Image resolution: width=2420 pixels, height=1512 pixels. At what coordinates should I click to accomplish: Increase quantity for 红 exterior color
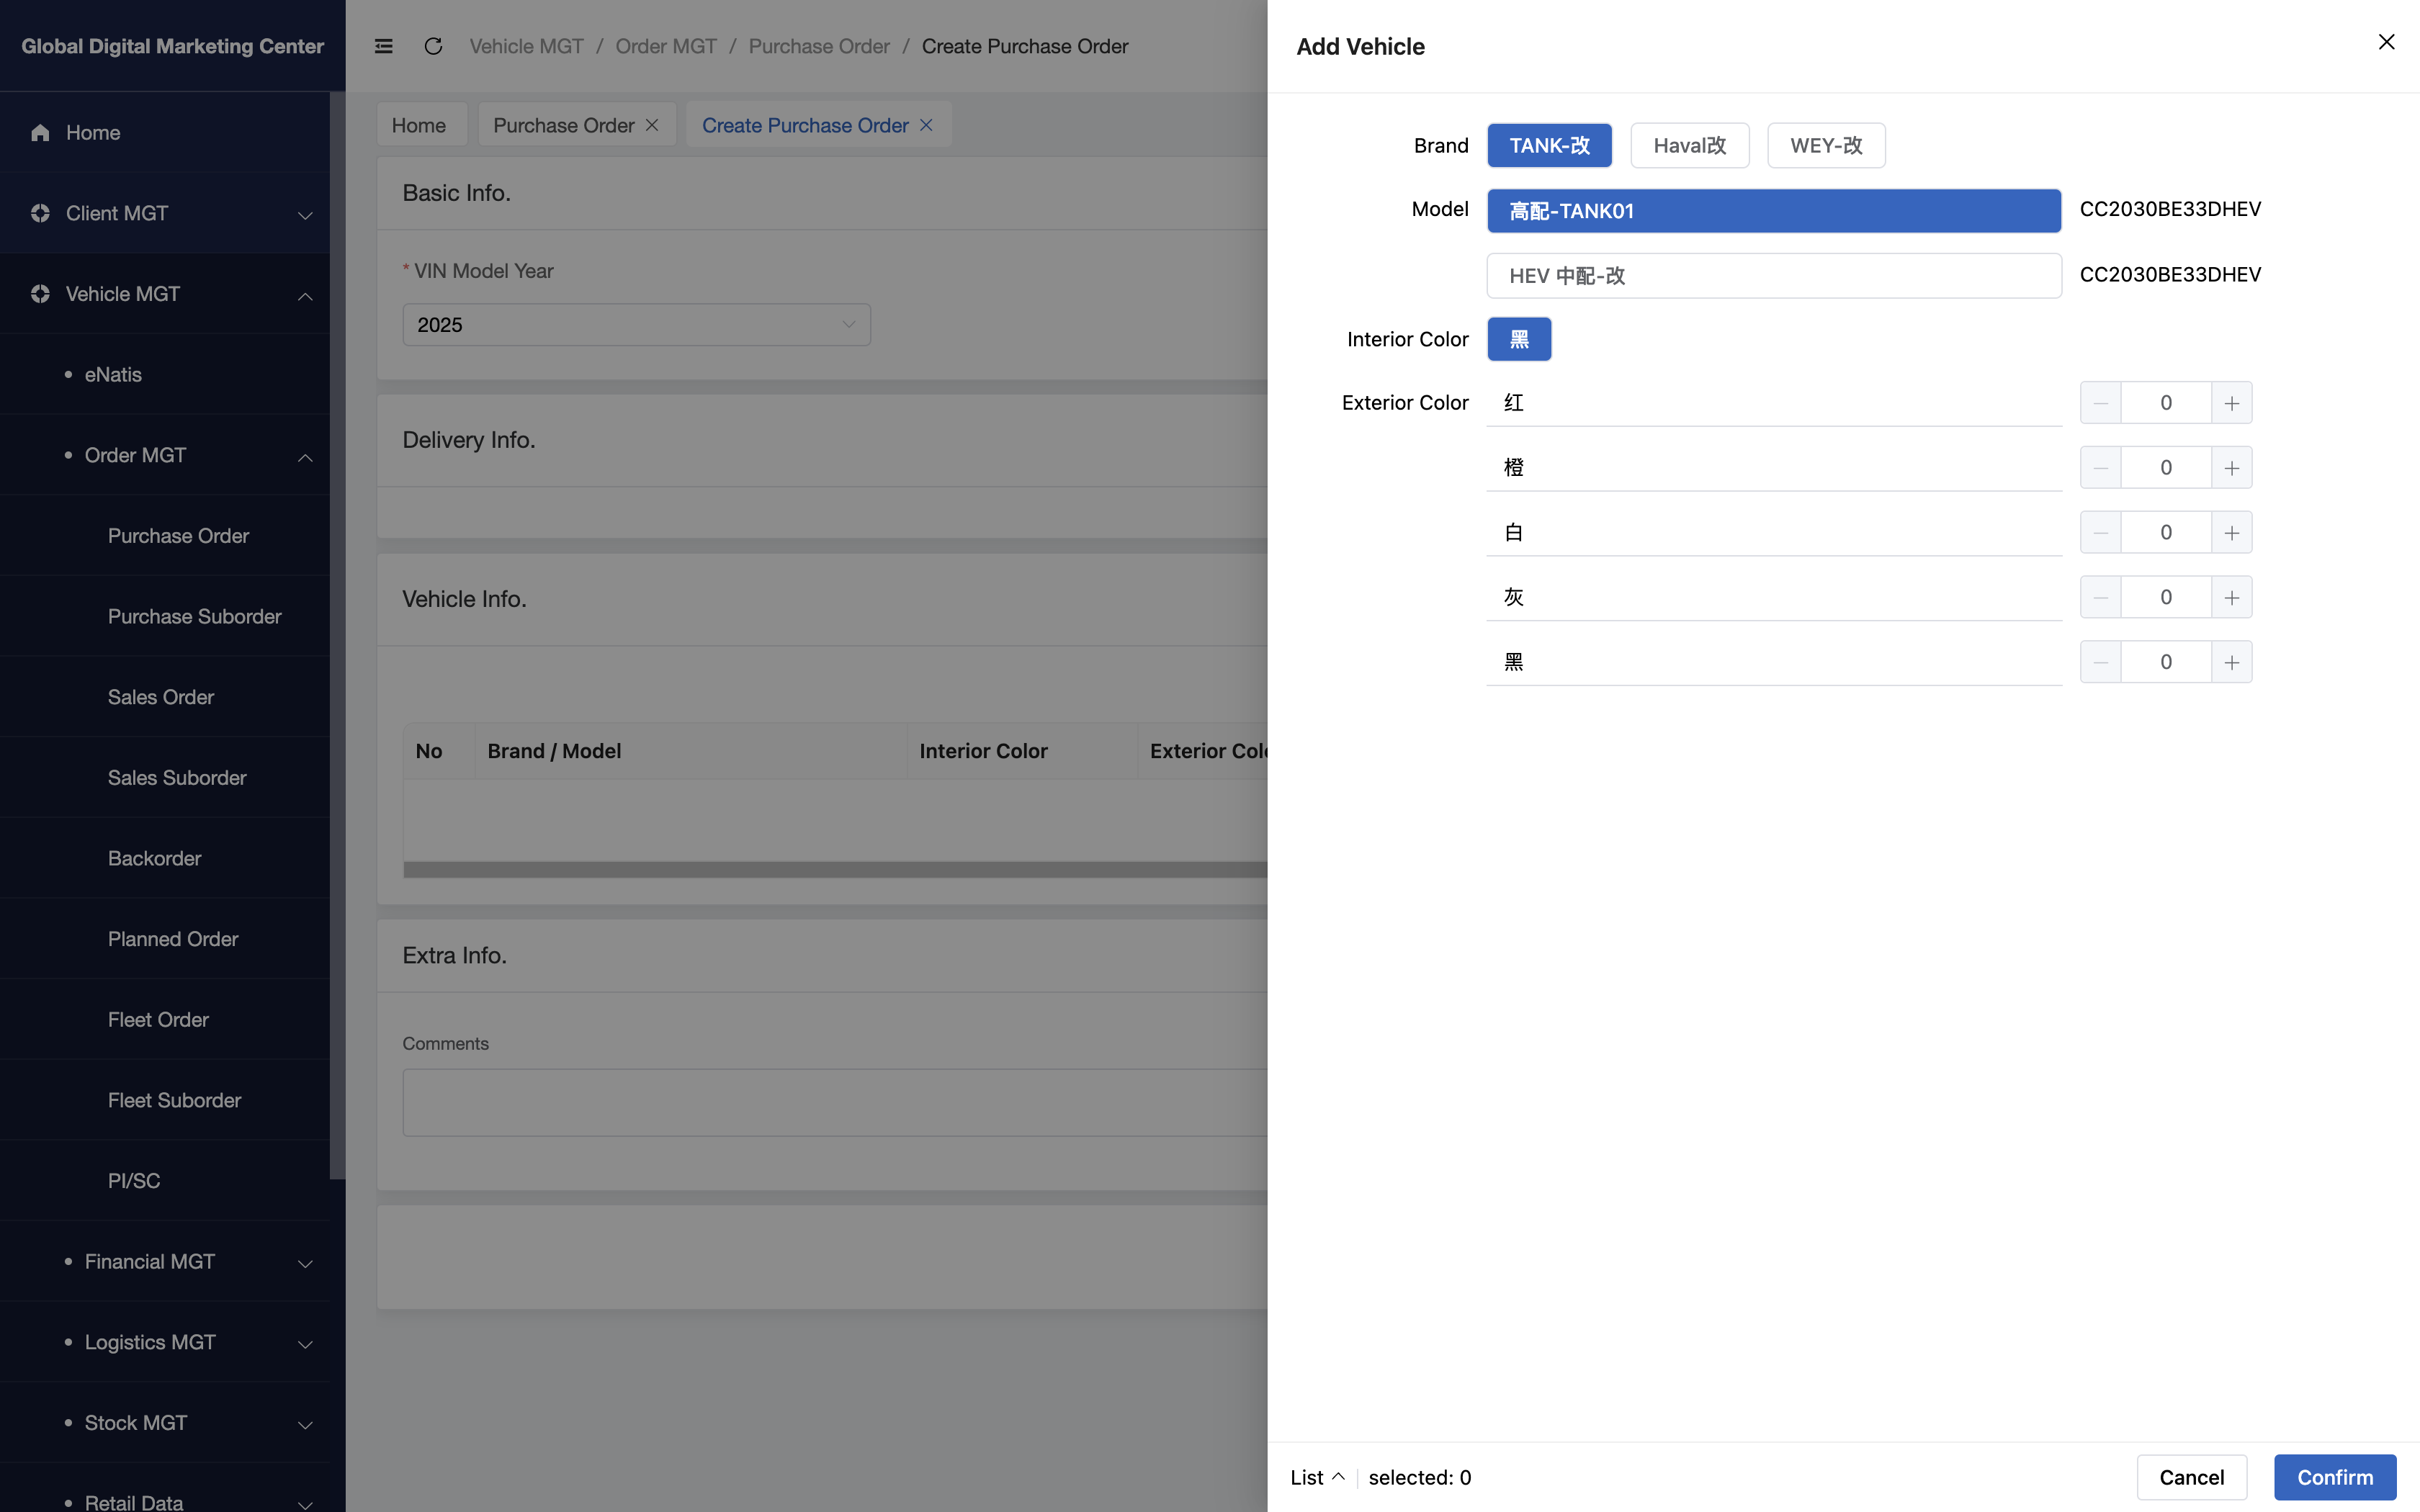point(2231,403)
